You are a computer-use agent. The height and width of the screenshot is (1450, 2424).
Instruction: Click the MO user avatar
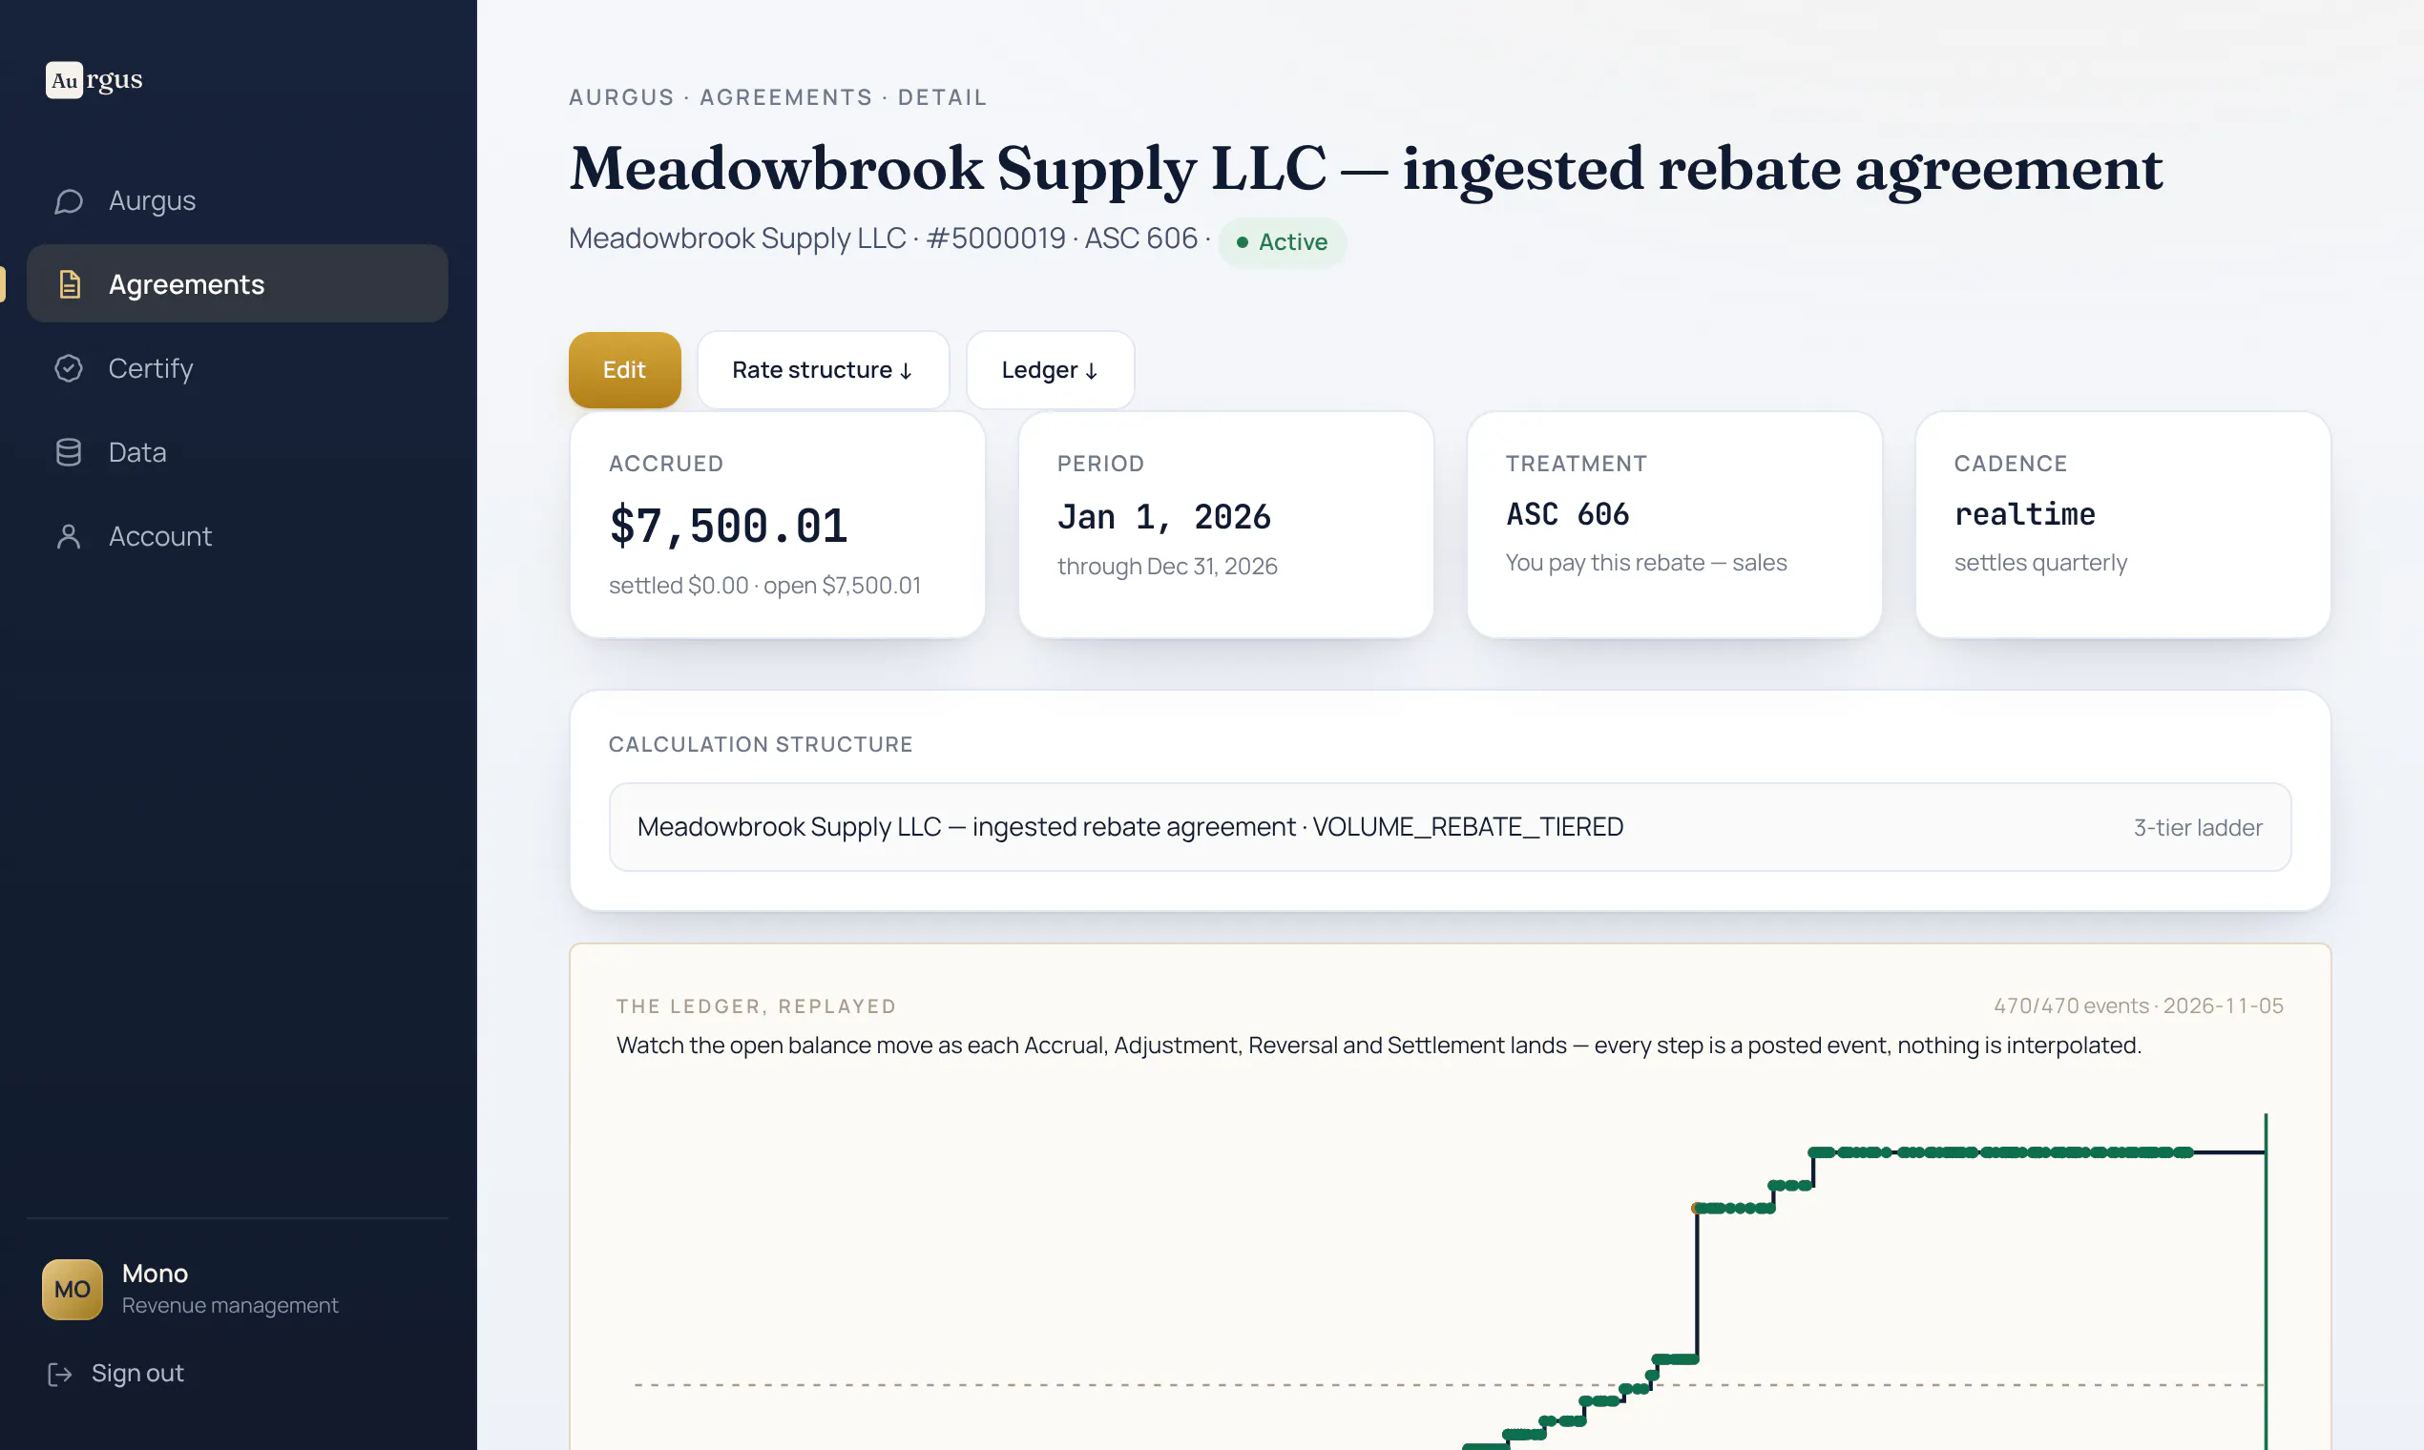(x=73, y=1289)
